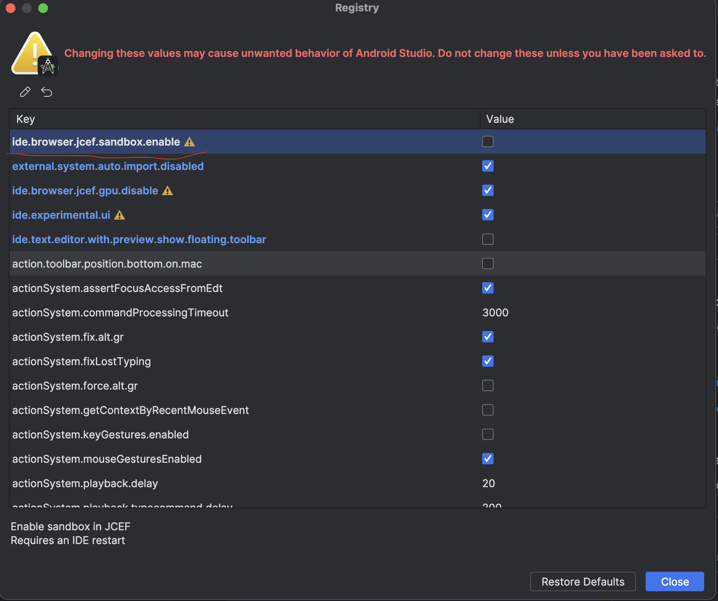
Task: Click warning icon beside ide.browser.jcef.gpu.disable
Action: [168, 191]
